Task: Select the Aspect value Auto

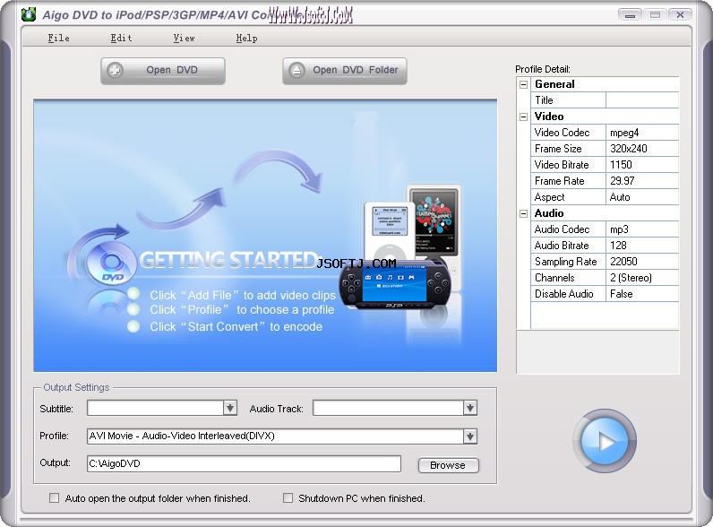Action: click(x=642, y=197)
